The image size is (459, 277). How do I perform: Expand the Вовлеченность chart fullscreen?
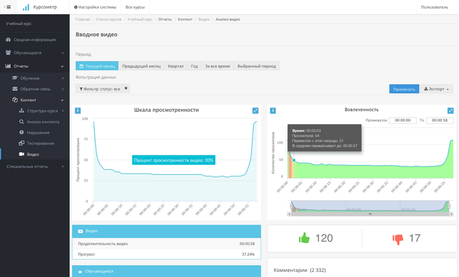pyautogui.click(x=450, y=111)
